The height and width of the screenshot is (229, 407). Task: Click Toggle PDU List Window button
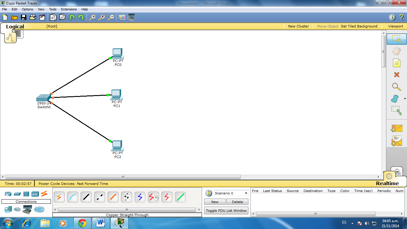[x=226, y=211]
